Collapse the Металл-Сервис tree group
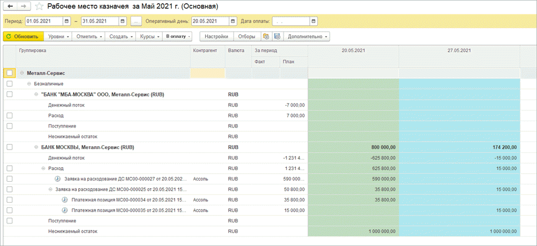 [22, 73]
